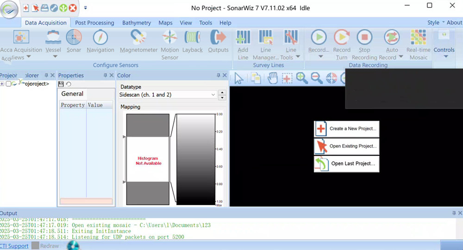Switch to the View tab
The height and width of the screenshot is (250, 463).
tap(186, 23)
